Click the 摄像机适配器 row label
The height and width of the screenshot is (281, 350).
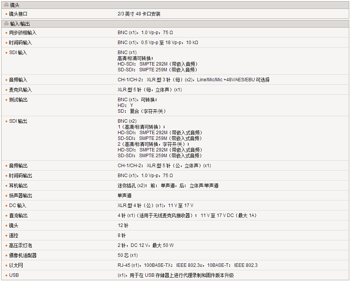23,256
